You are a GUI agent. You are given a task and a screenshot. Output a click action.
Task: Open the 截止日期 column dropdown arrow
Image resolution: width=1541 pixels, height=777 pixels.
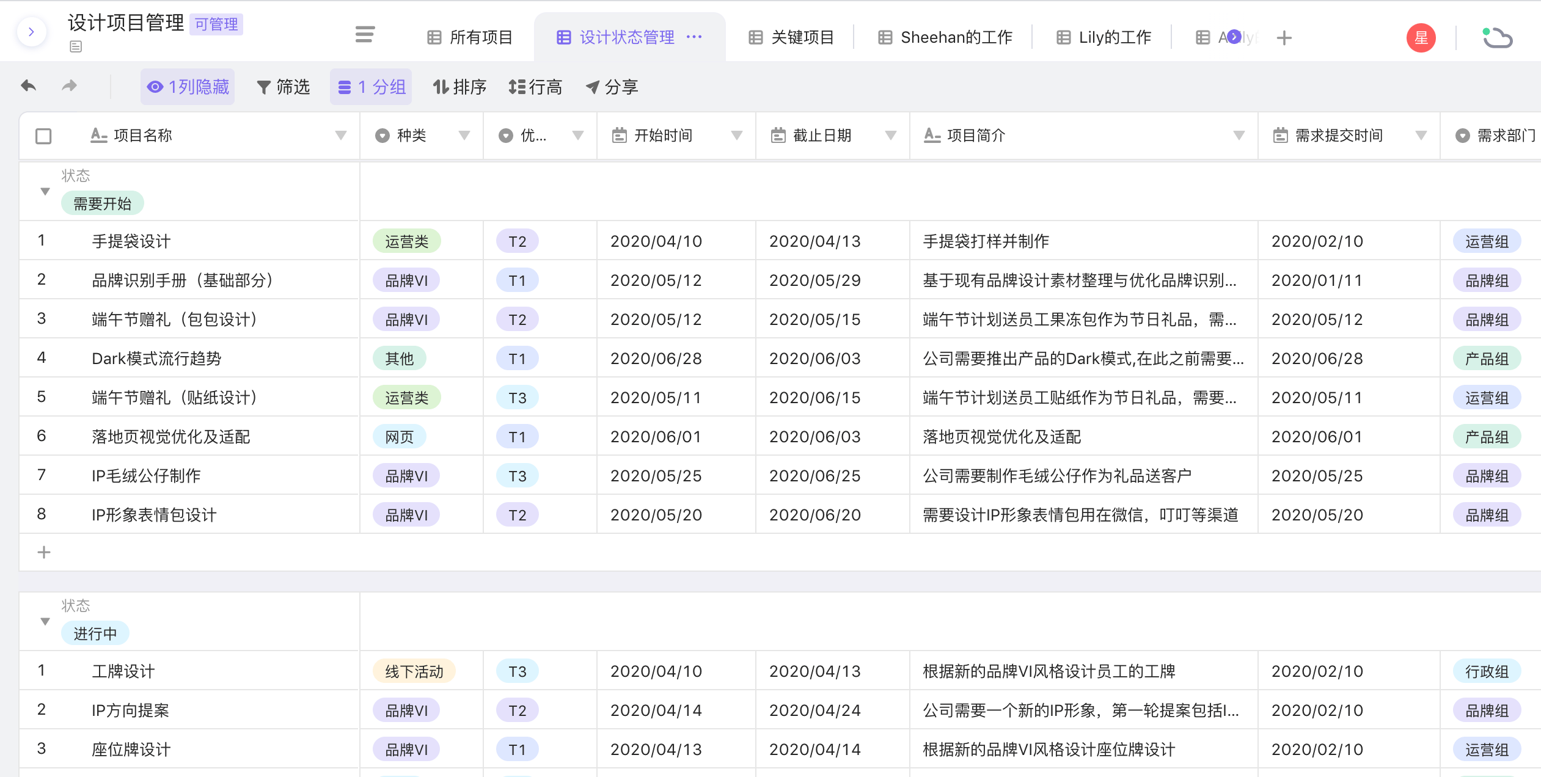pos(891,136)
